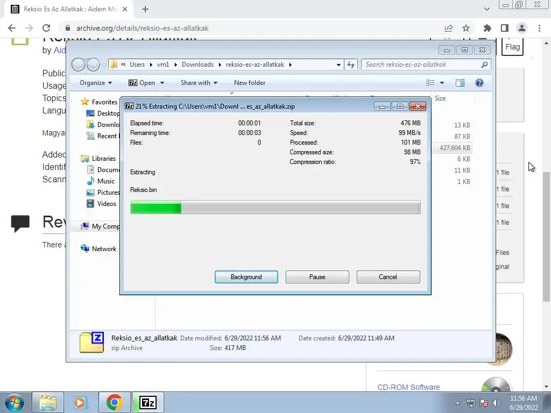Image resolution: width=551 pixels, height=413 pixels.
Task: Open the Chrome extensions puzzle icon
Action: click(x=488, y=28)
